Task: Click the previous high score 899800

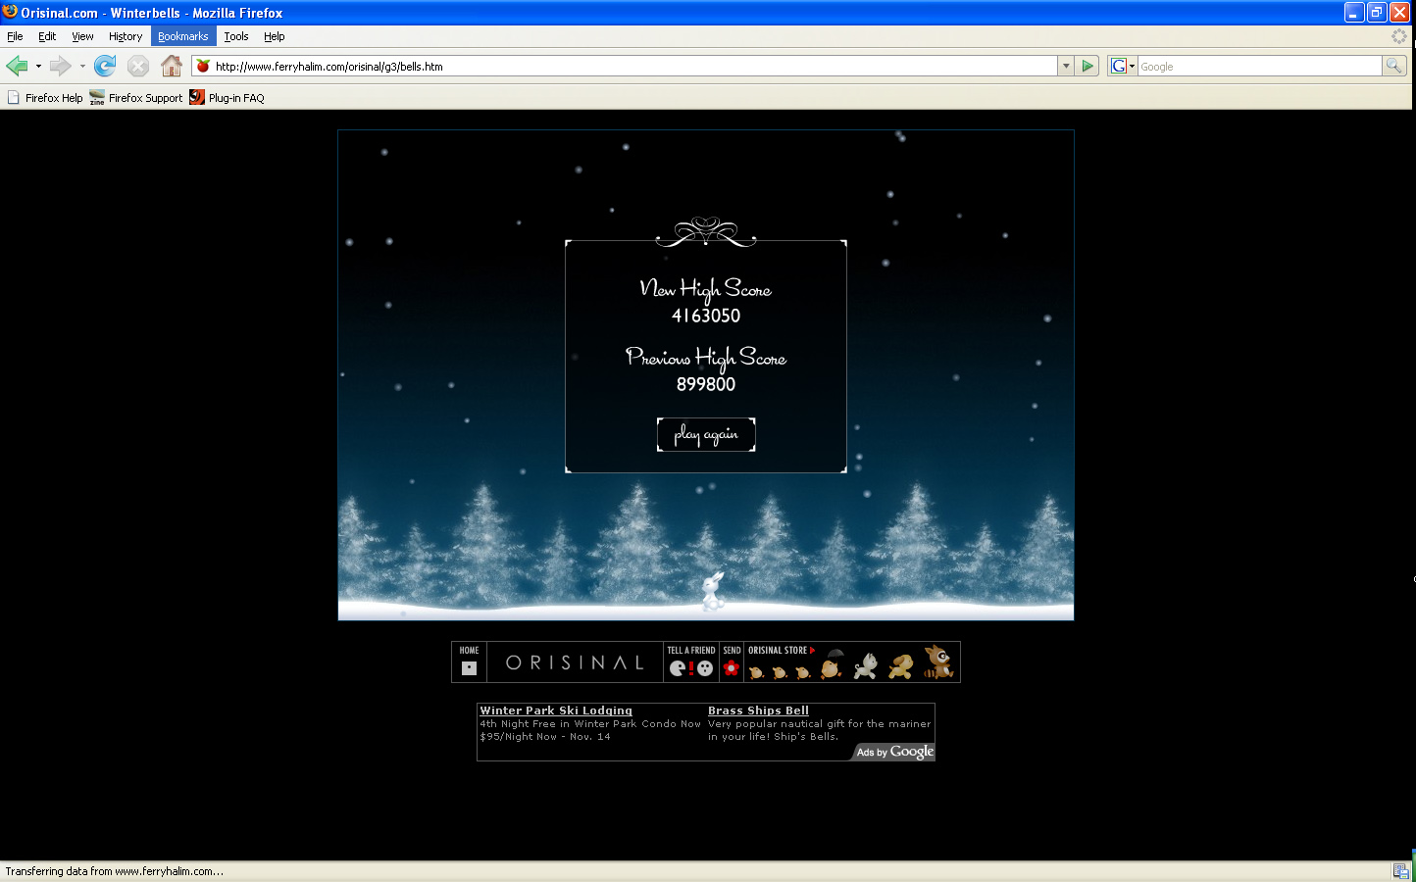Action: coord(706,384)
